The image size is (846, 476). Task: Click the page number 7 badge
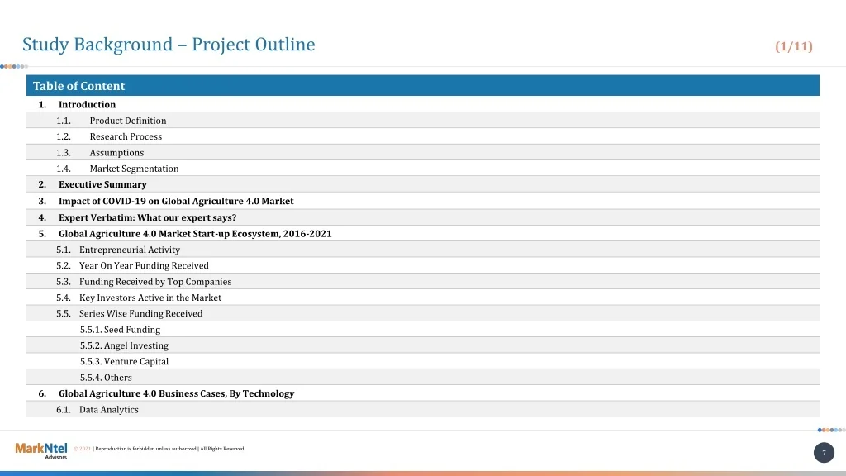(824, 453)
